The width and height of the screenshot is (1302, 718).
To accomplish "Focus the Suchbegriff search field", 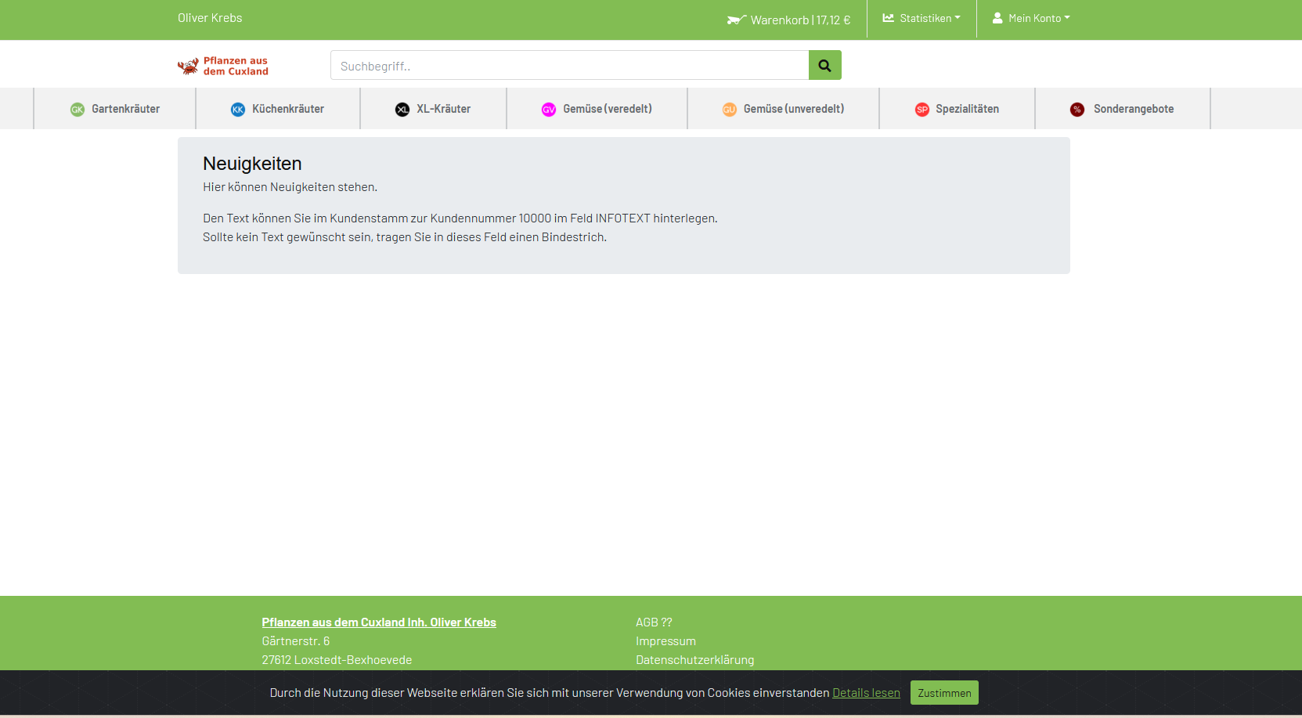I will pos(569,66).
